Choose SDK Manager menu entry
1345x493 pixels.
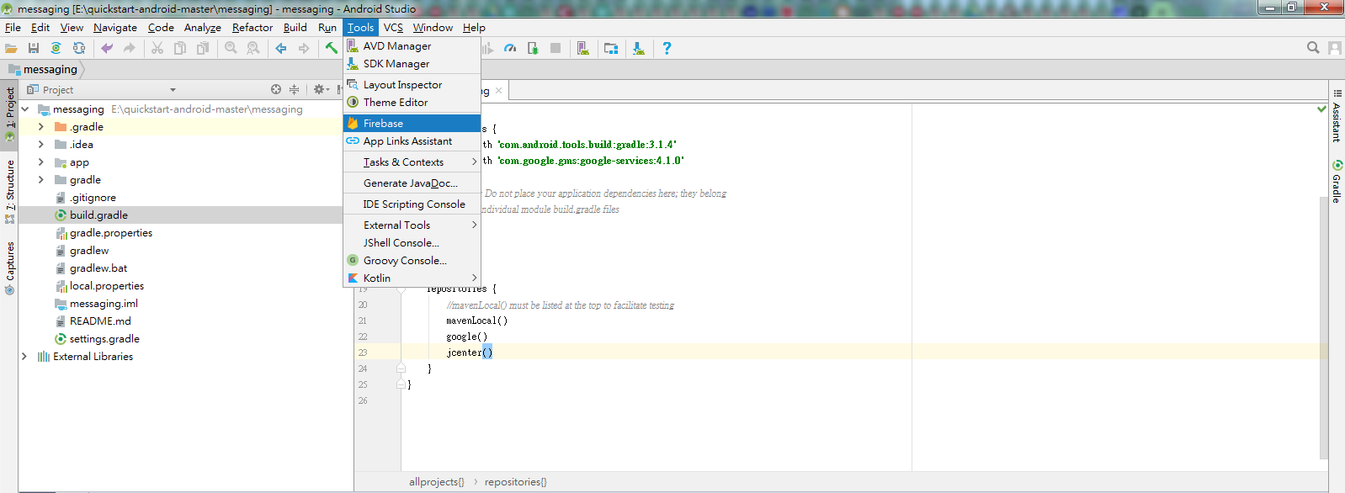412,64
